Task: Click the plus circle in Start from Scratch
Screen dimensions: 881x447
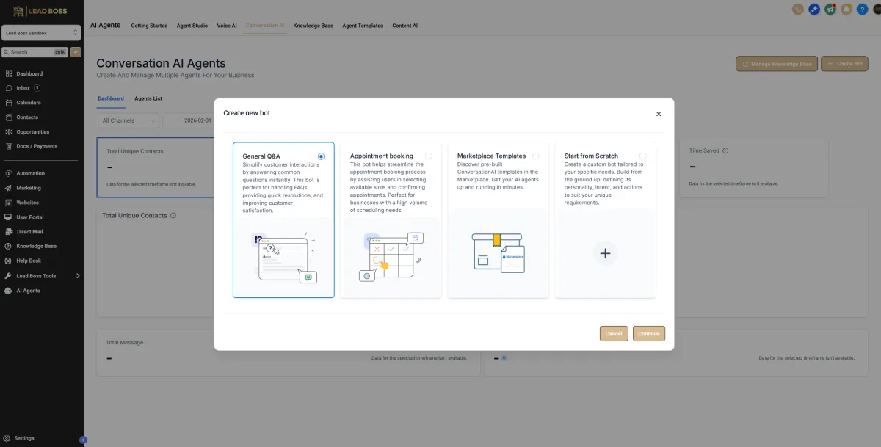Action: coord(605,253)
